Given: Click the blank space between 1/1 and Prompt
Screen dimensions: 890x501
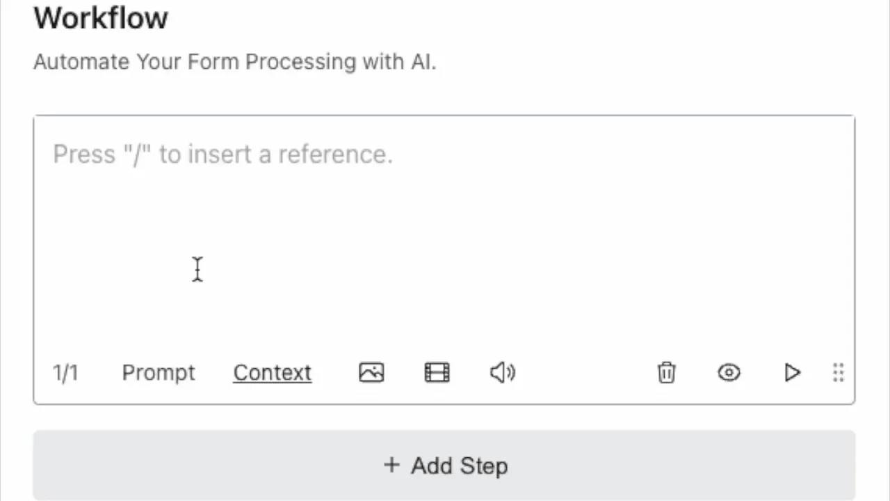Looking at the screenshot, I should (x=100, y=372).
